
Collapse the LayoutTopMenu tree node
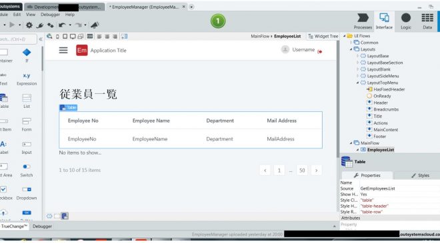coord(358,83)
